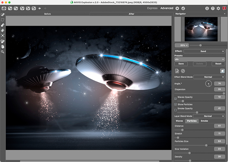Toggle the Waves Opacity checkbox
Image resolution: width=228 pixels, height=162 pixels.
coord(176,98)
